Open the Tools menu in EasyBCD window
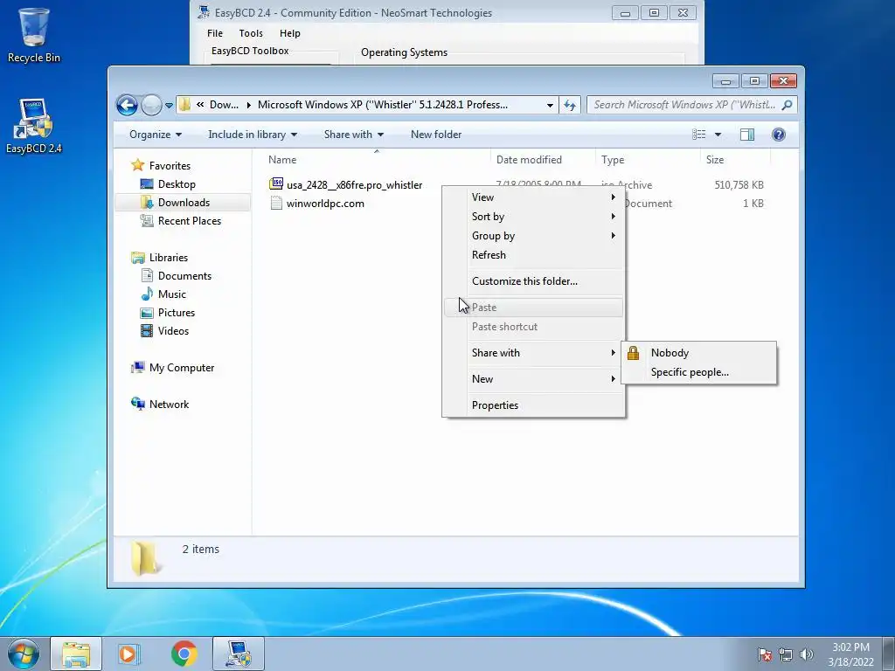895x671 pixels. pos(251,33)
